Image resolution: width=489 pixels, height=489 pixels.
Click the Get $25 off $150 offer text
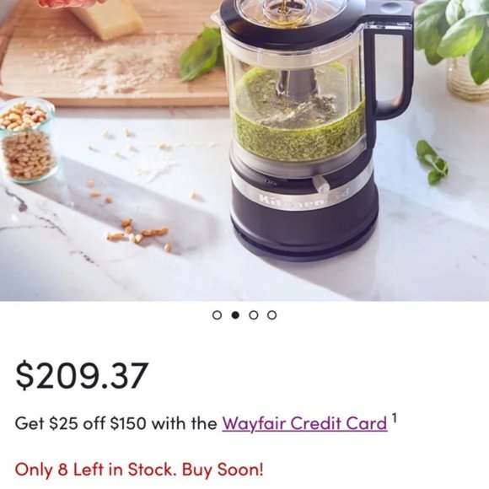point(116,423)
